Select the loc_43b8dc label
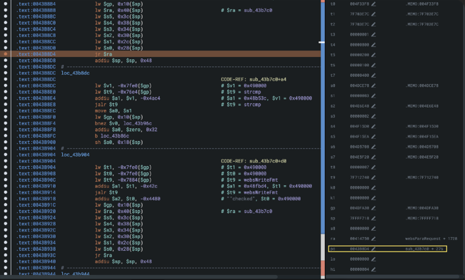This screenshot has width=465, height=280. (75, 73)
